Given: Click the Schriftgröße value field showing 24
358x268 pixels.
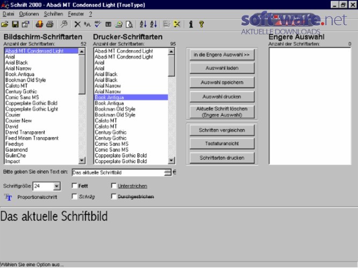Looking at the screenshot, I should 43,187.
